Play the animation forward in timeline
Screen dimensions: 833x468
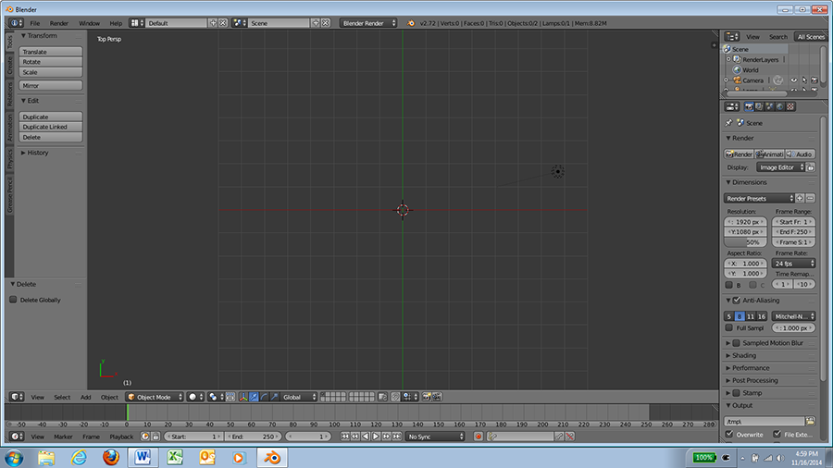tap(376, 437)
